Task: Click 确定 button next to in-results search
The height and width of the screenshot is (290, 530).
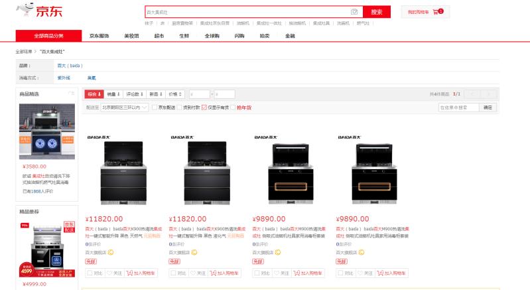Action: tap(488, 108)
